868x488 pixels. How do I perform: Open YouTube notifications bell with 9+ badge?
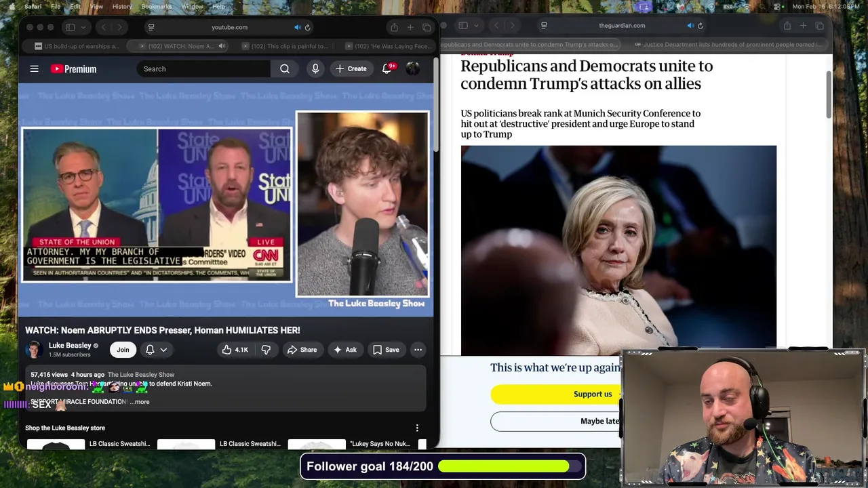pos(387,68)
